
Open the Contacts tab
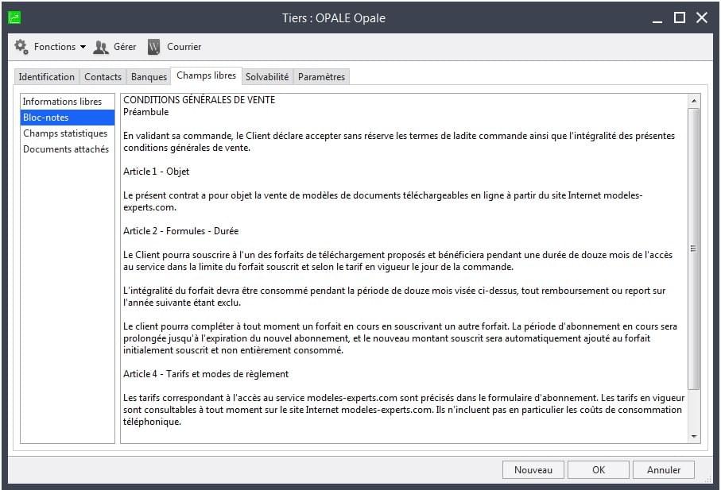(103, 77)
